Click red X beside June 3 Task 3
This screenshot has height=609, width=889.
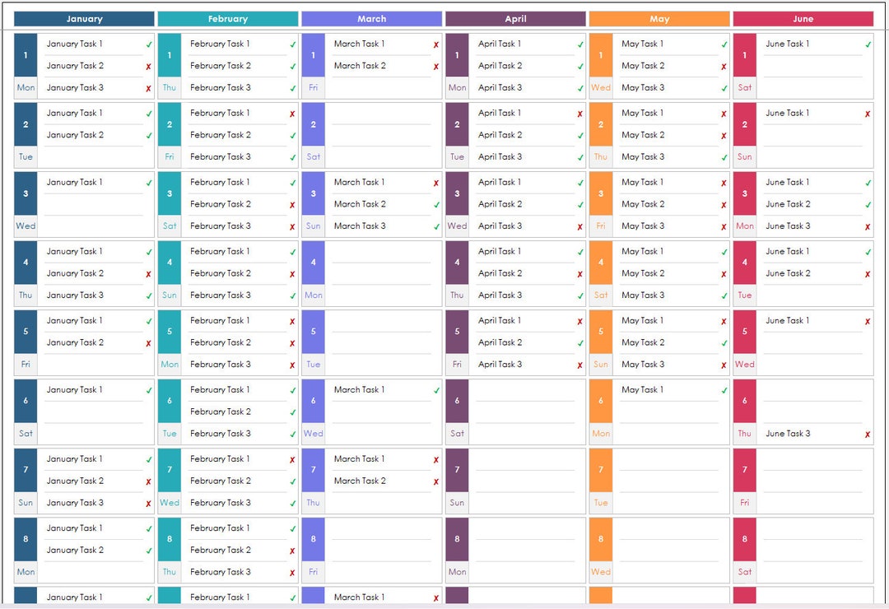pyautogui.click(x=868, y=227)
